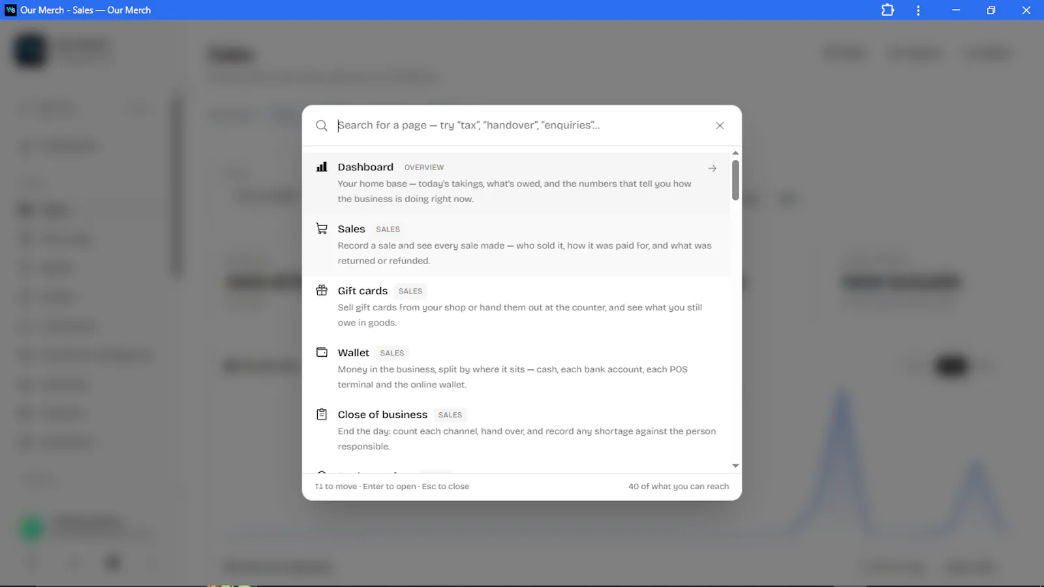
Task: Open the Dashboard page result
Action: coord(516,183)
